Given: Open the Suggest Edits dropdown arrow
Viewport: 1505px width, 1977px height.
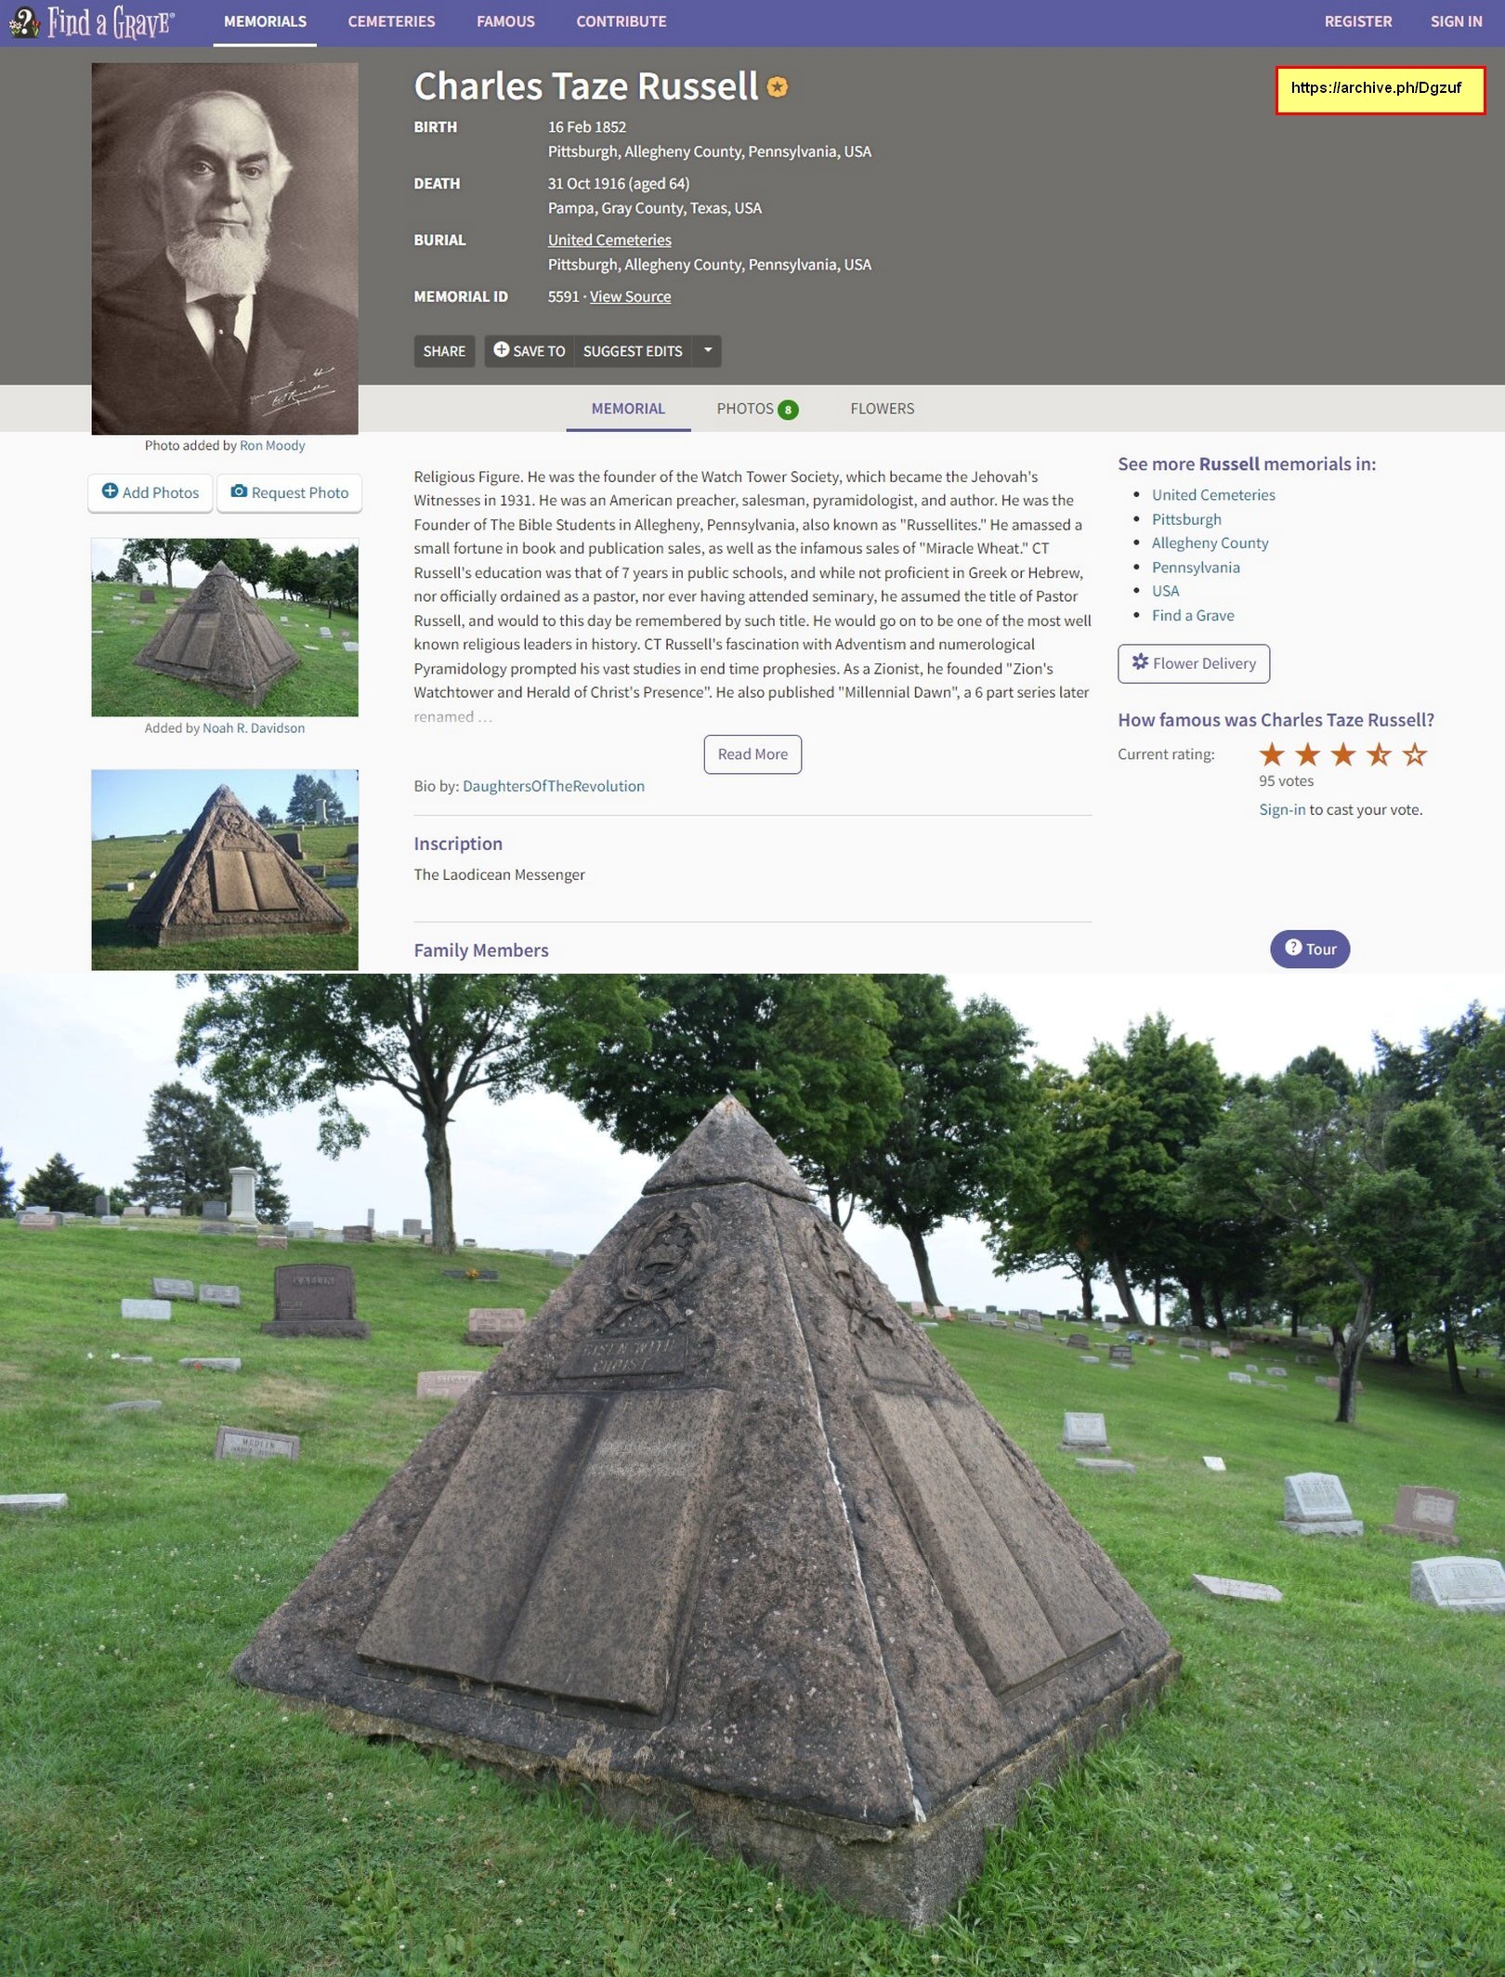Looking at the screenshot, I should pos(707,350).
